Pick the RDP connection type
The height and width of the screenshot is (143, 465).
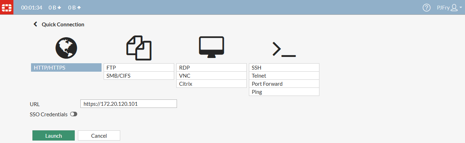(x=212, y=67)
